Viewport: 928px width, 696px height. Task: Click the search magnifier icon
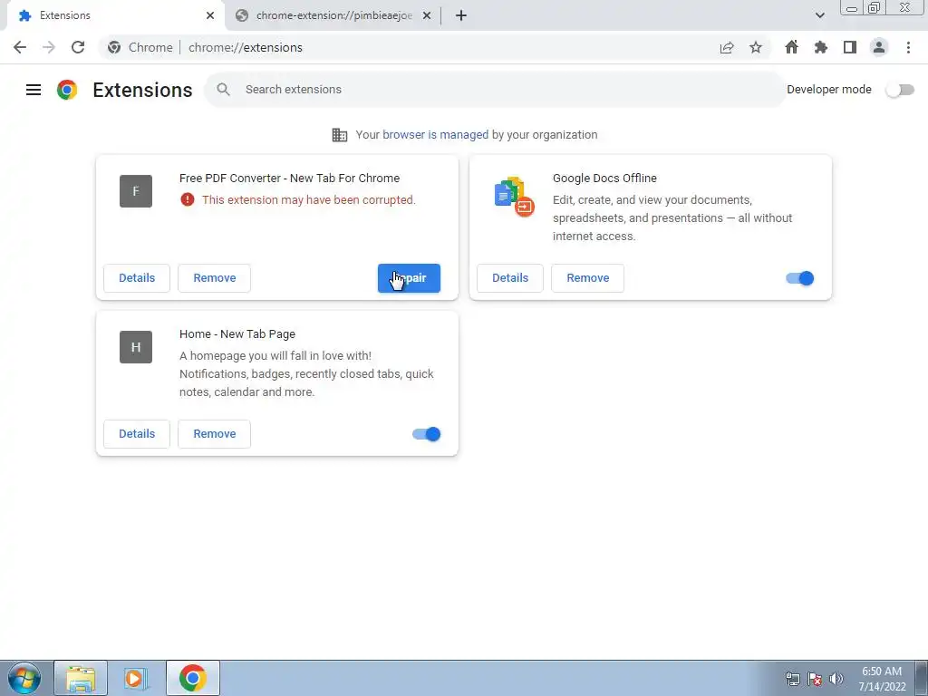(223, 90)
